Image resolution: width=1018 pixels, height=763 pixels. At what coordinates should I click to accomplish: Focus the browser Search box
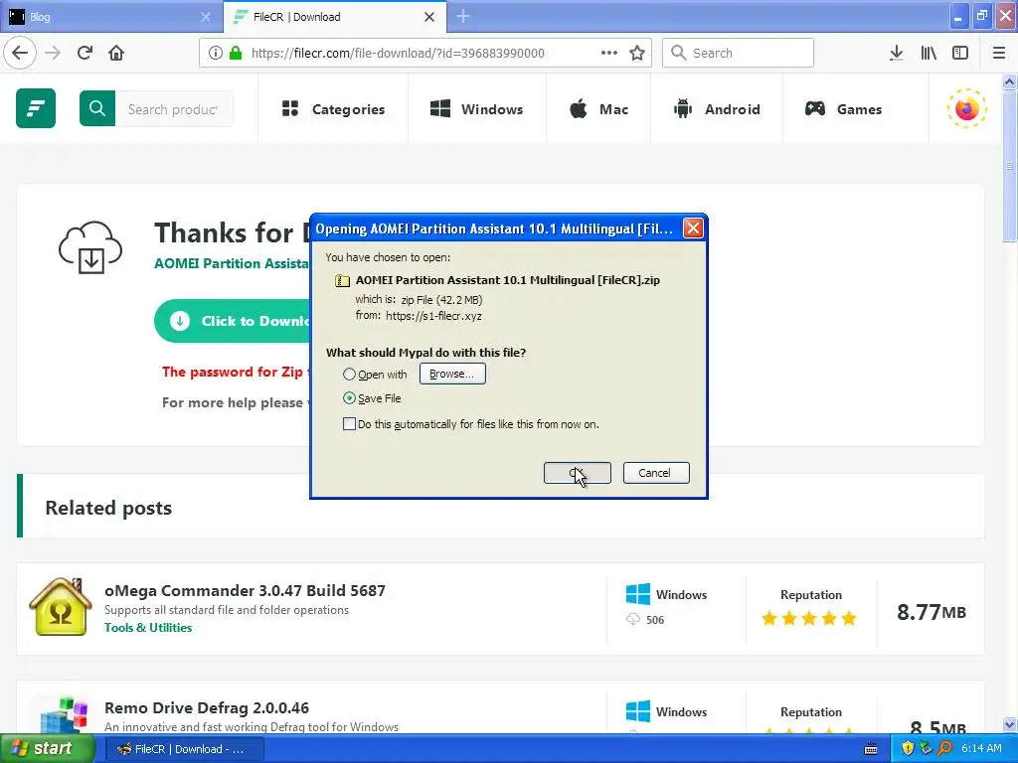pos(738,53)
